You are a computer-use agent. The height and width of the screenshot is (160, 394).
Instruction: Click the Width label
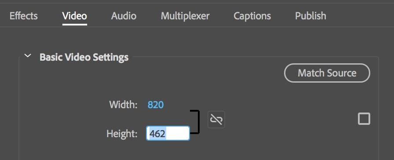pyautogui.click(x=124, y=105)
